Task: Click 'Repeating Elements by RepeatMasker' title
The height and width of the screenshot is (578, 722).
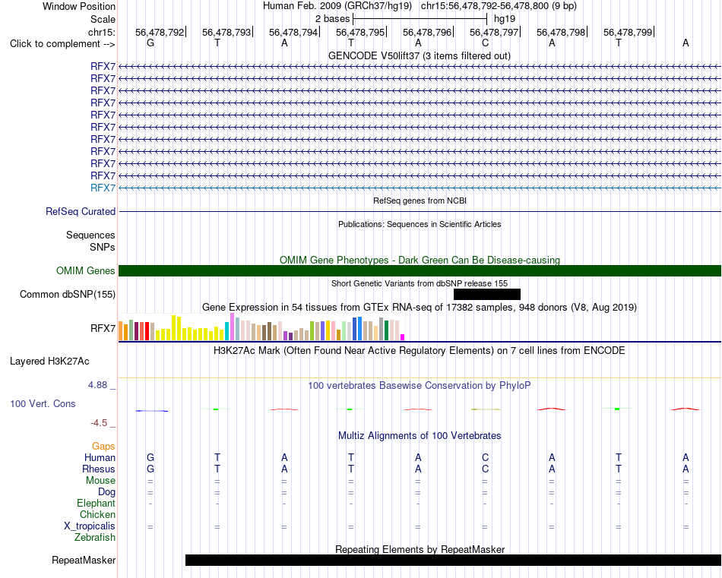Action: [420, 549]
